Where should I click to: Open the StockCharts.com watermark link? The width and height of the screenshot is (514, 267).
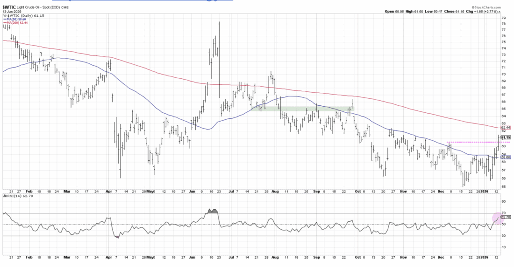click(490, 7)
